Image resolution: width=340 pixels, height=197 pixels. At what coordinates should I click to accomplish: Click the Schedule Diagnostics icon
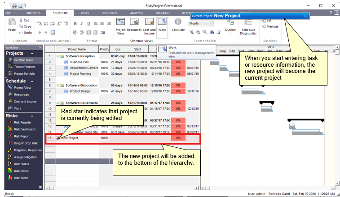(248, 28)
